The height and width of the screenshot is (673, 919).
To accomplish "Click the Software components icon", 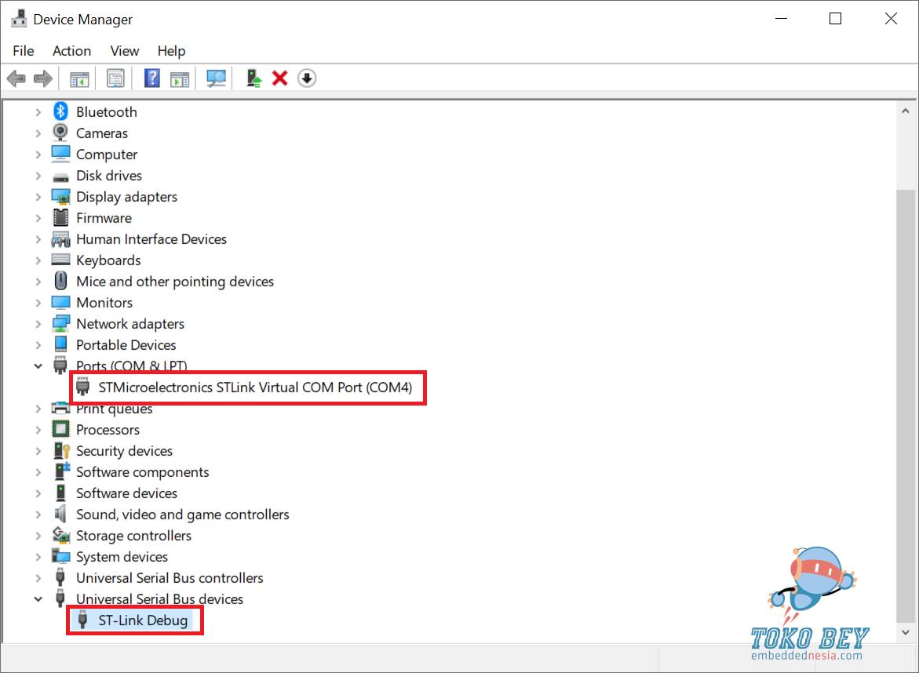I will click(61, 471).
